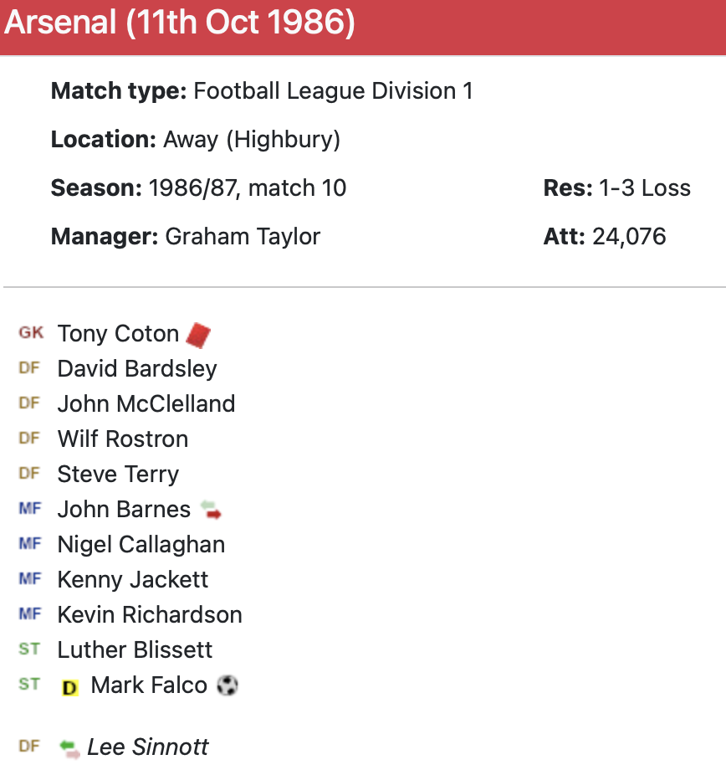Click the substituted-off arrow icon next to John Barnes
The height and width of the screenshot is (775, 726).
click(211, 509)
